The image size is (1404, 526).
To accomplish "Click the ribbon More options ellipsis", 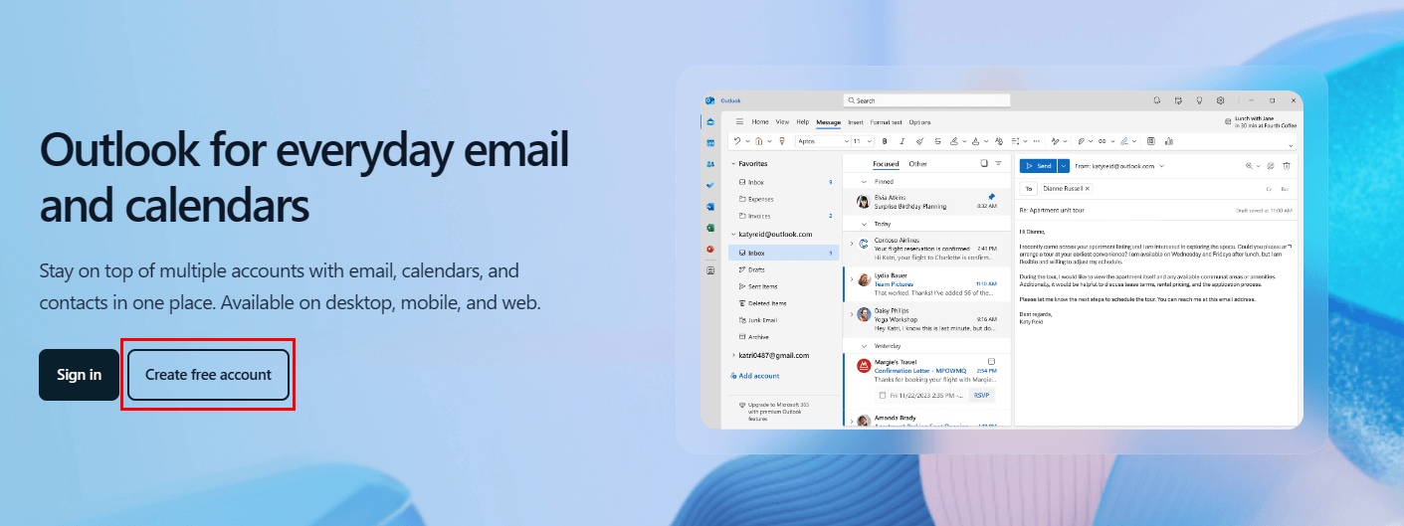I will tap(1037, 141).
